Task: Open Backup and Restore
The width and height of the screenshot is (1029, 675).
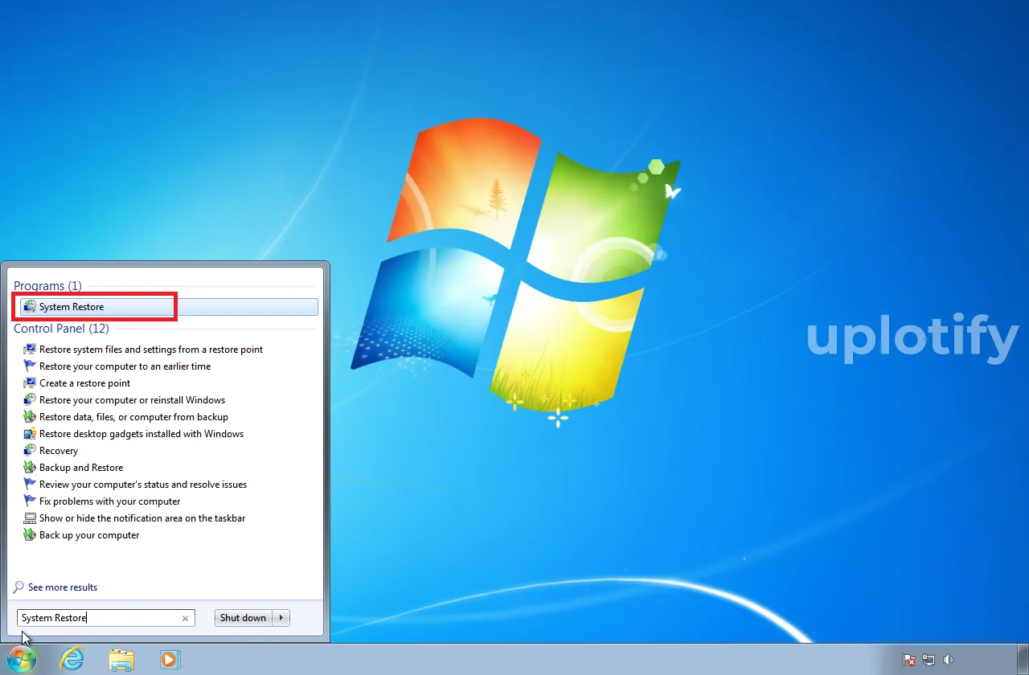Action: (81, 468)
